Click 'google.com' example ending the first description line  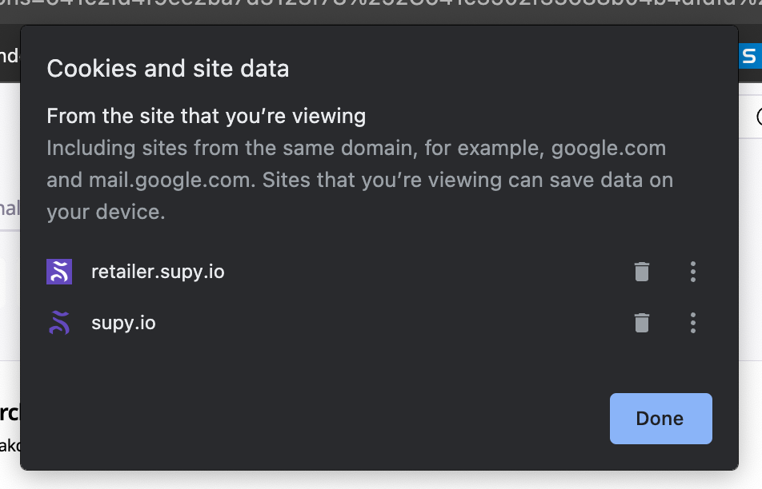click(x=608, y=149)
